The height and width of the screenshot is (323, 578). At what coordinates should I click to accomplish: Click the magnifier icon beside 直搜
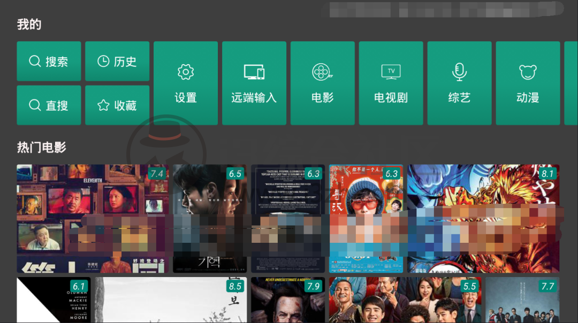click(x=35, y=105)
